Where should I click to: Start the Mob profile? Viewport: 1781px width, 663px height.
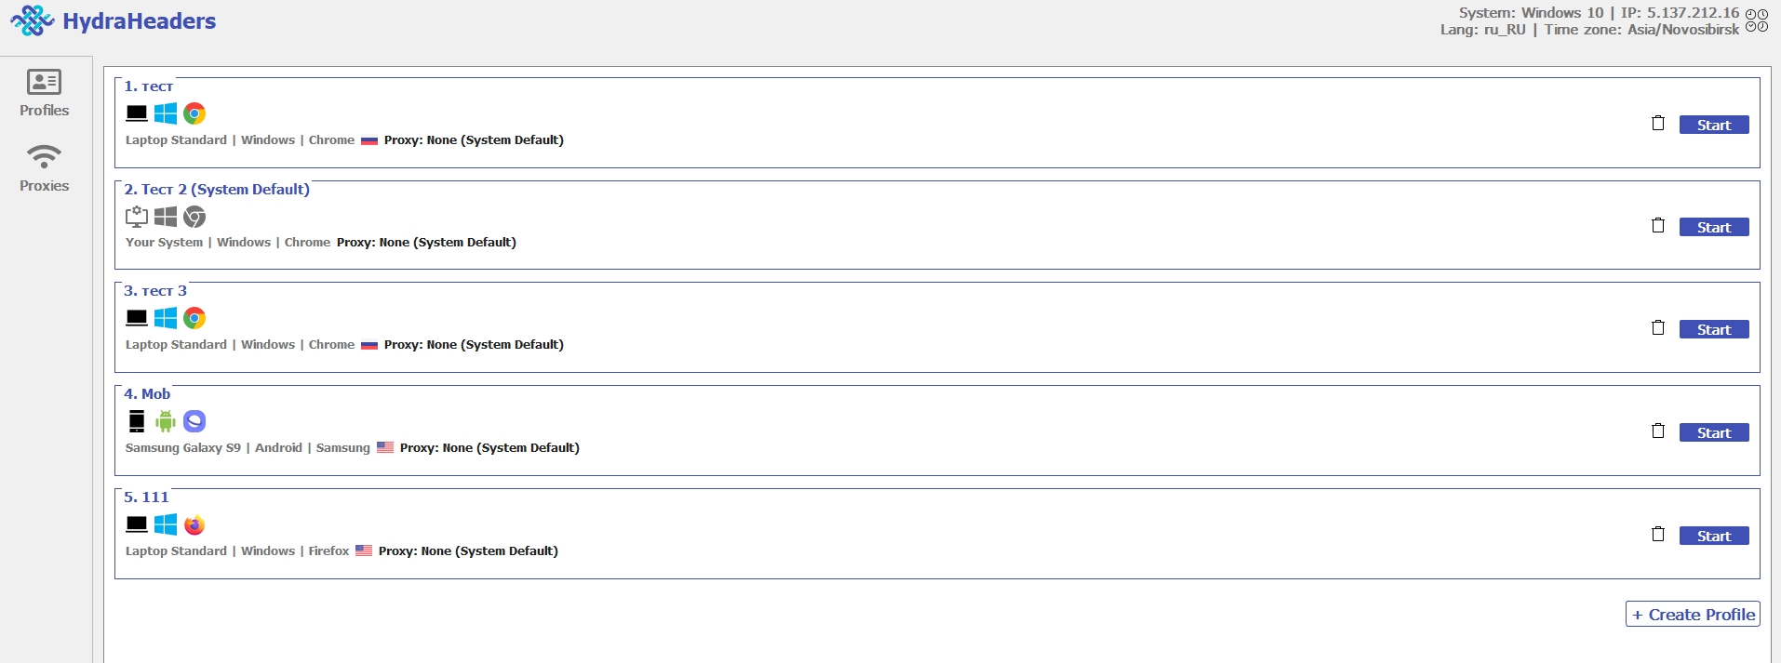coord(1714,432)
